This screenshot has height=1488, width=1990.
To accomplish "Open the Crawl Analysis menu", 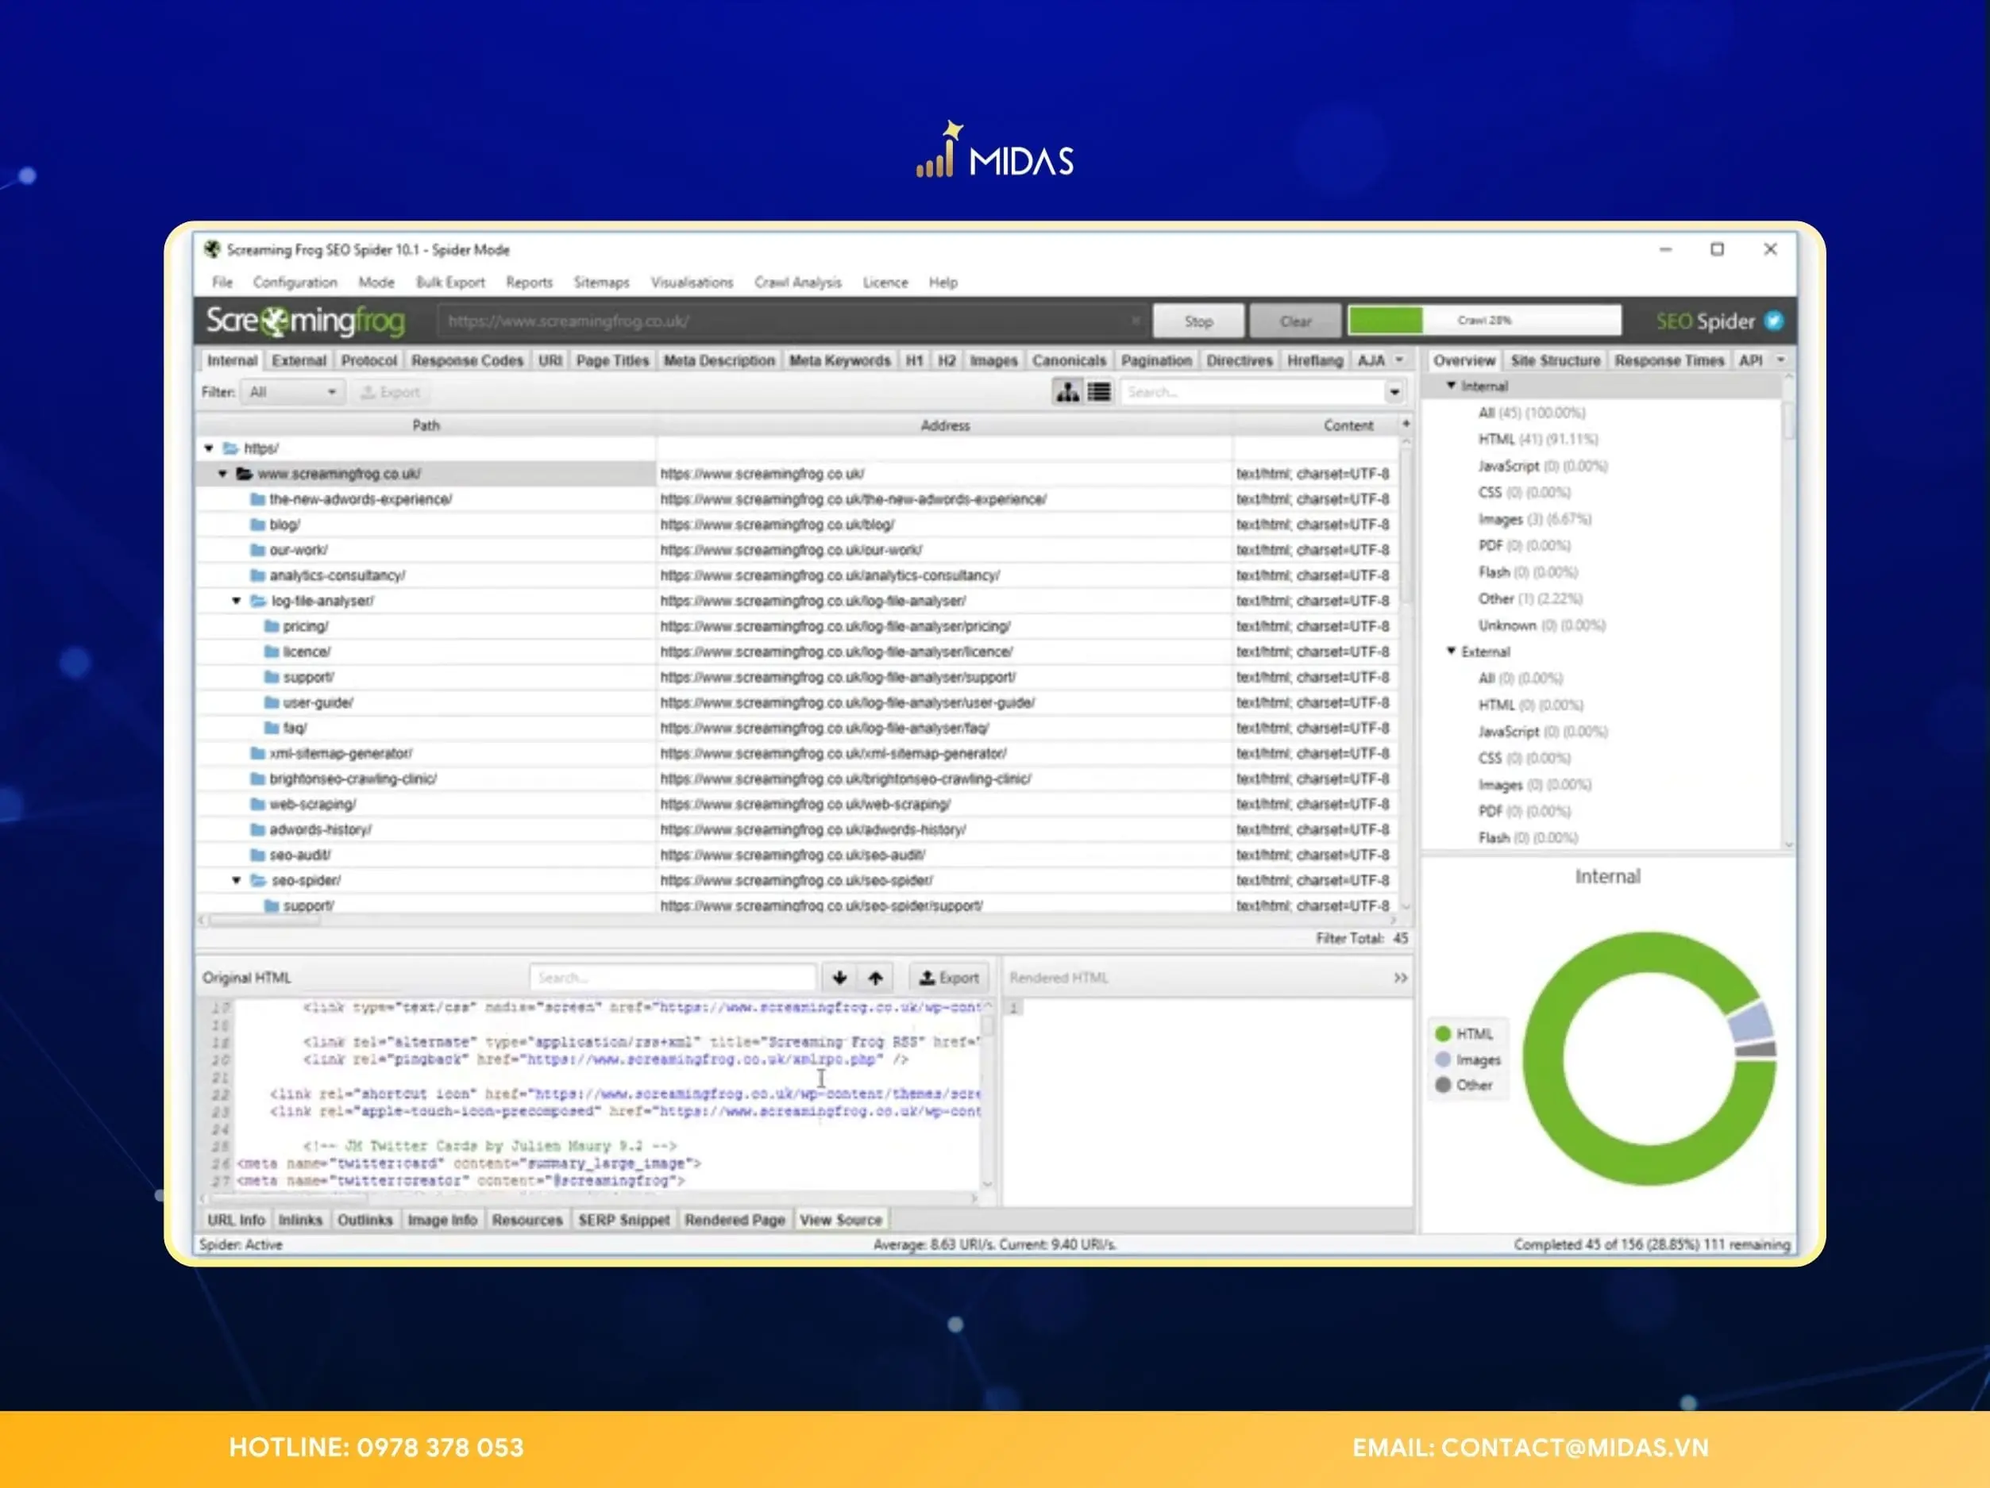I will pos(798,283).
